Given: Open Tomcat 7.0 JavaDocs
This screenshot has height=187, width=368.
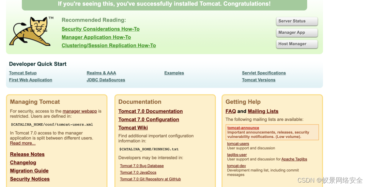Looking at the screenshot, I should (138, 172).
